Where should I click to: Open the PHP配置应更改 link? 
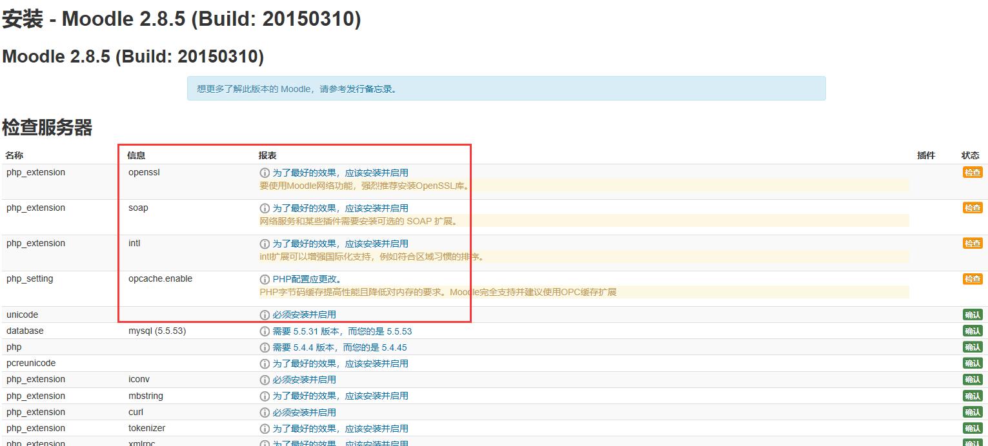coord(307,279)
